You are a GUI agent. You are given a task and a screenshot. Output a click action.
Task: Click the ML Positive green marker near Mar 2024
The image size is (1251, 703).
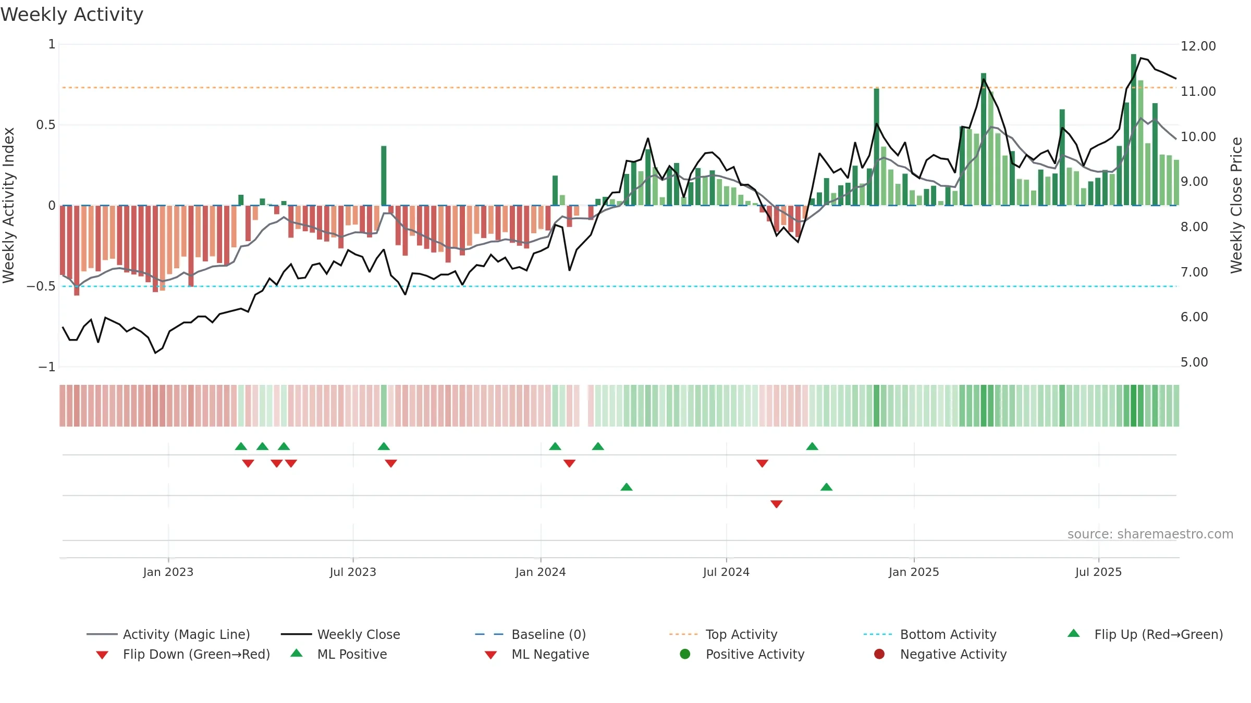(627, 487)
